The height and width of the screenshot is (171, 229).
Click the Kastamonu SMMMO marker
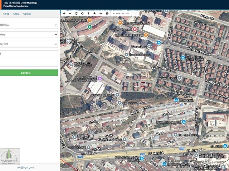coord(120,103)
